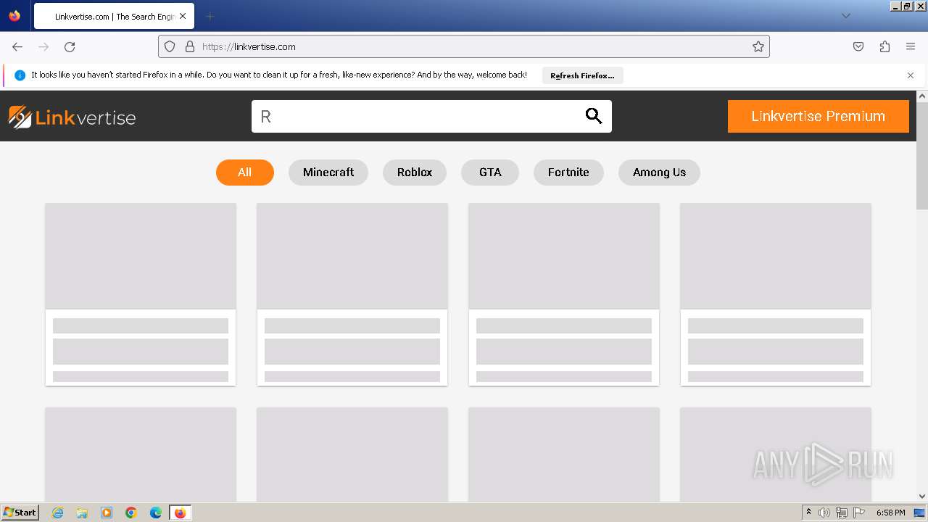This screenshot has width=928, height=522.
Task: Click the volume speaker tray icon
Action: (824, 513)
